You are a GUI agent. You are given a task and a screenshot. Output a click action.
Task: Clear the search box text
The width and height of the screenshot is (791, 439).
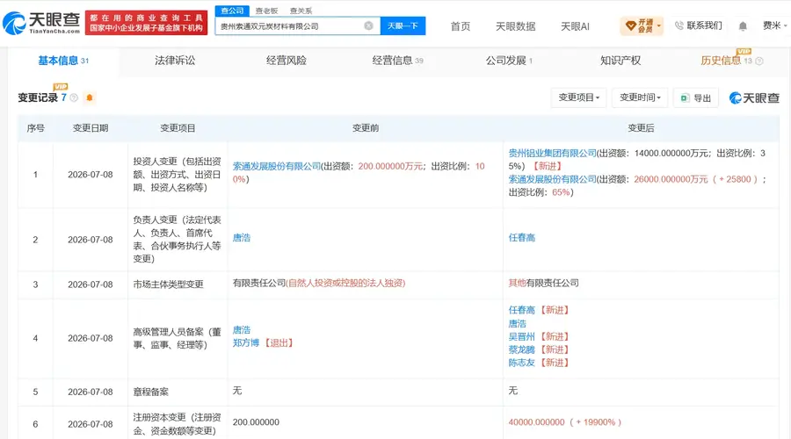point(369,25)
